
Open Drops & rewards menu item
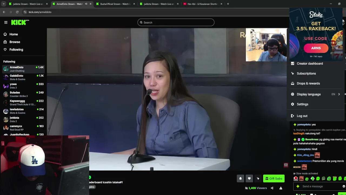[308, 83]
